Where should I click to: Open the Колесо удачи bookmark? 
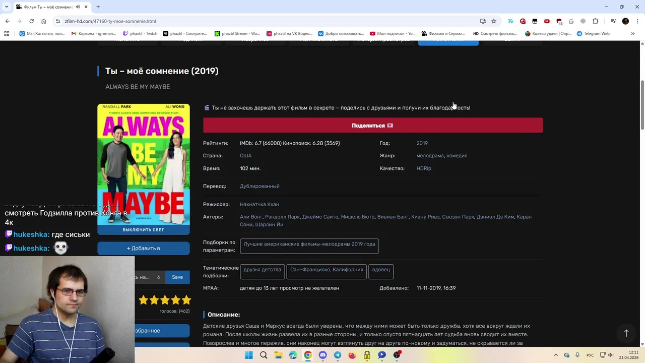tap(548, 34)
